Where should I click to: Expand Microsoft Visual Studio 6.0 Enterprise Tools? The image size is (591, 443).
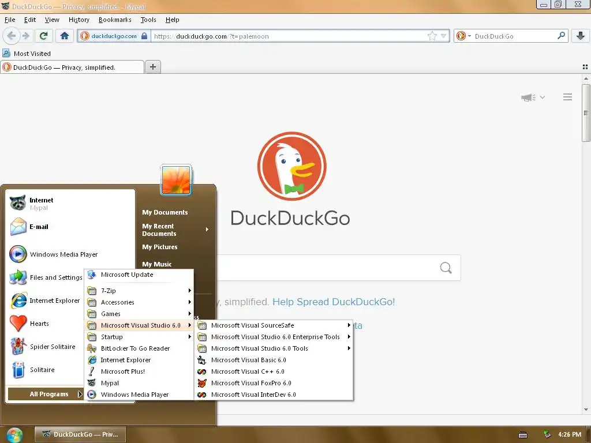274,337
